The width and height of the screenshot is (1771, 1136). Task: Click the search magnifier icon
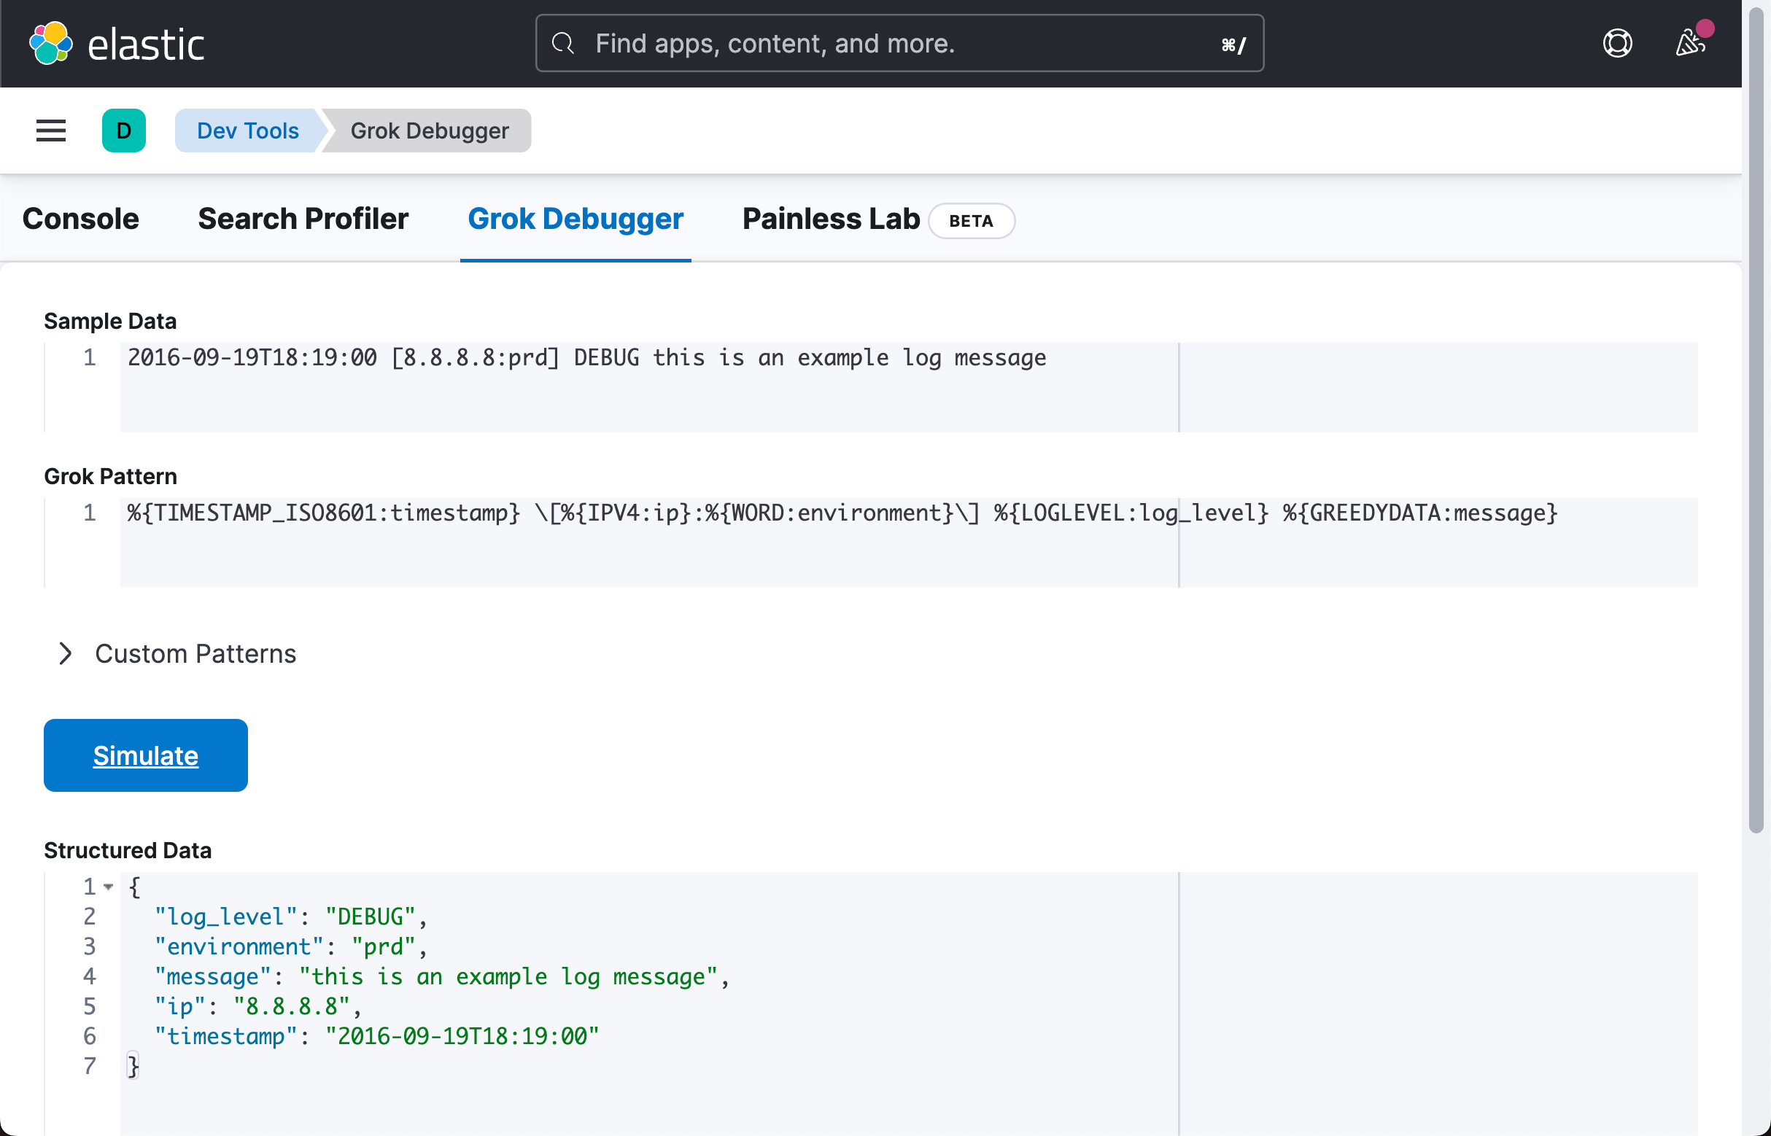(563, 44)
